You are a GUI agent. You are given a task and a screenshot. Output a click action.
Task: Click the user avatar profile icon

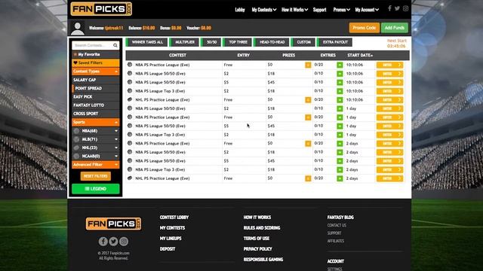click(x=77, y=28)
